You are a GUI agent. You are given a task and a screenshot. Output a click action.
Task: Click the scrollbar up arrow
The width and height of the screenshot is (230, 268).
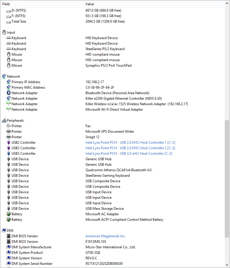(x=227, y=3)
